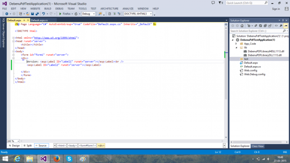Click the Save All toolbar icon

pyautogui.click(x=37, y=14)
